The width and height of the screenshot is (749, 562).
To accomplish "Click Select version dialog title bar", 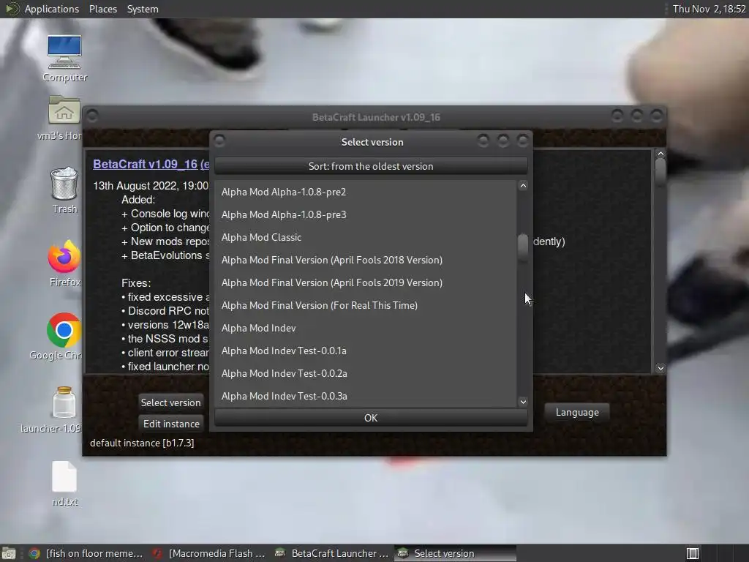I will pyautogui.click(x=372, y=141).
